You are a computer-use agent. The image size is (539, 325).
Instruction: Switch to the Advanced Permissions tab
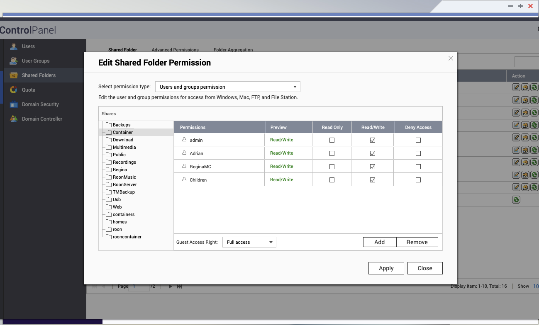175,50
